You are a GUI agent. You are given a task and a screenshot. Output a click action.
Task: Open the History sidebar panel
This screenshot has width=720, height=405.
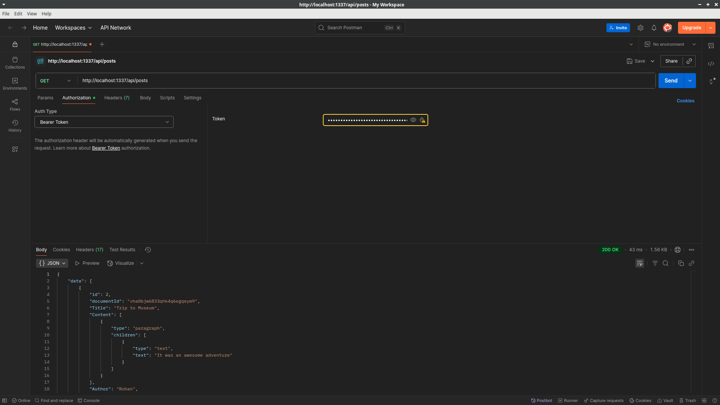pos(15,126)
